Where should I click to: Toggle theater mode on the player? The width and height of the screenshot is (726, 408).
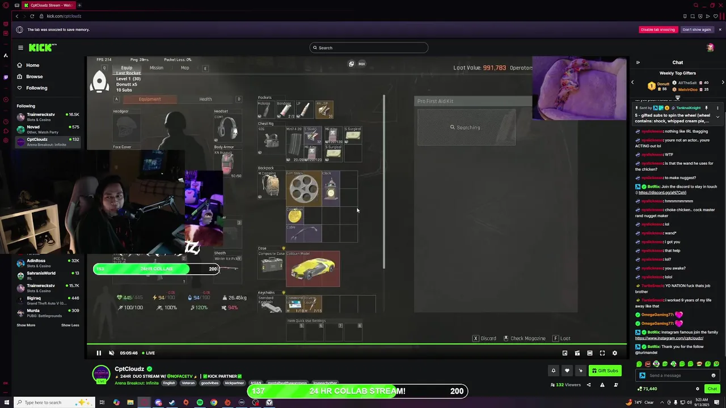click(590, 353)
